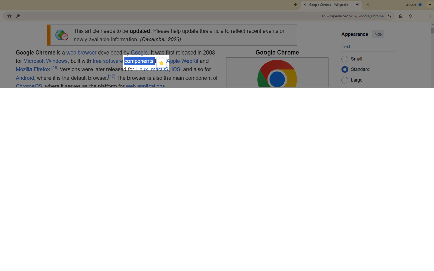Open the 'Apple WebKit' link

tap(182, 61)
